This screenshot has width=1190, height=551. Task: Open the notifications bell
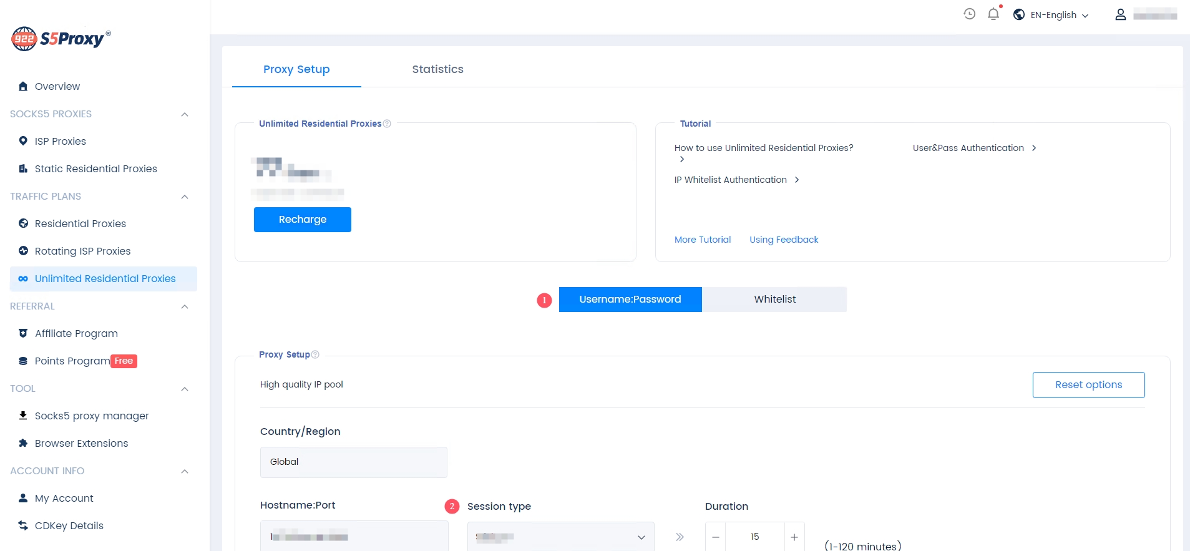(x=993, y=14)
